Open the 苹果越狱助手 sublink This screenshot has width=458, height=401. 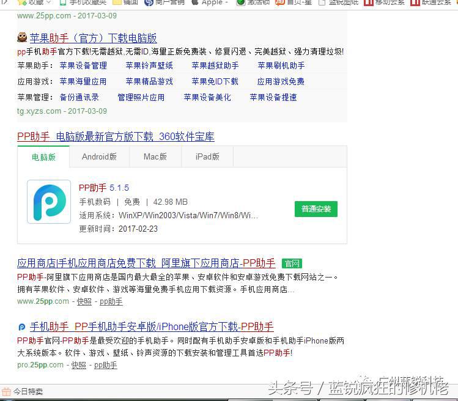click(x=215, y=65)
